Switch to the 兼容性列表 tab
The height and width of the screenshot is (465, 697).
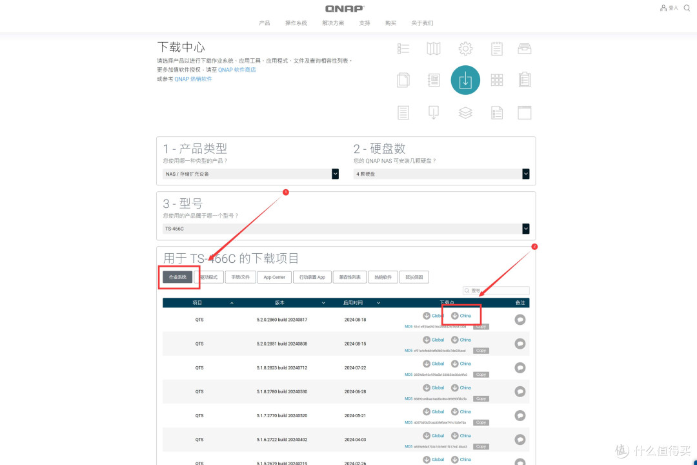[350, 277]
